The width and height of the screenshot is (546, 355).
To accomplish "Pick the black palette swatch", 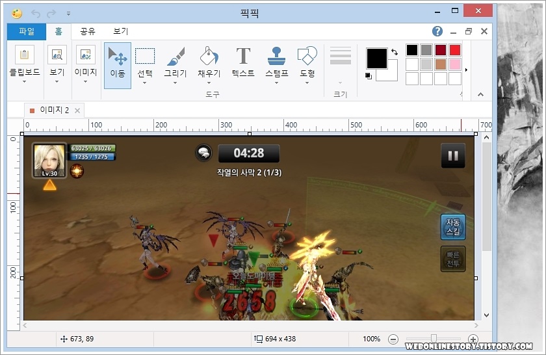I will coord(412,50).
